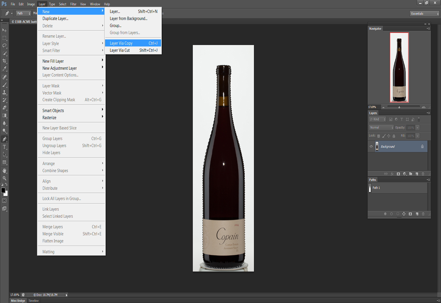Open the Opacity dropdown arrow
The height and width of the screenshot is (303, 441).
tap(417, 127)
